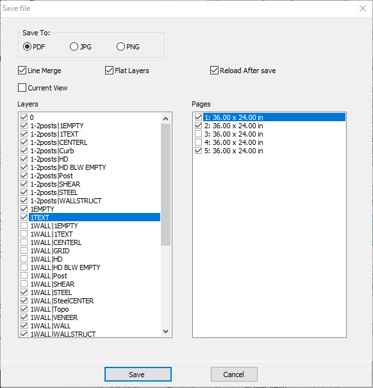The width and height of the screenshot is (373, 388).
Task: Click the Cancel button
Action: click(x=234, y=374)
